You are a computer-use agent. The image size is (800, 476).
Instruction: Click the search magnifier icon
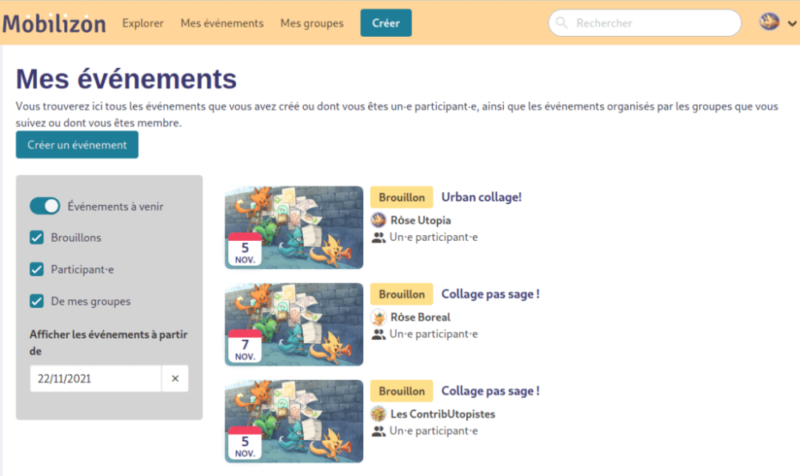562,23
